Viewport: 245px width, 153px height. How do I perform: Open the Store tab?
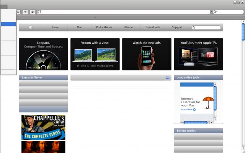click(55, 27)
